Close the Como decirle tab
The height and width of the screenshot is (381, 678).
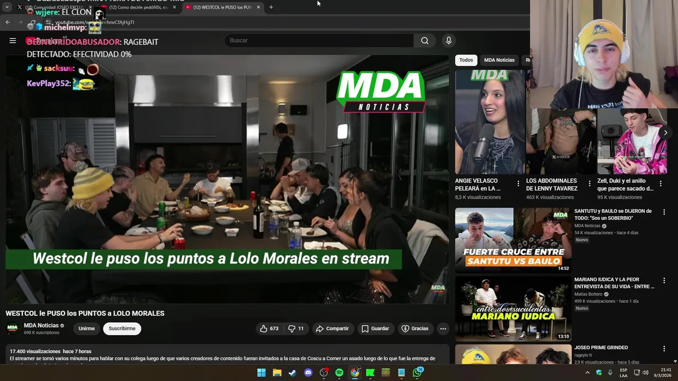click(x=174, y=7)
